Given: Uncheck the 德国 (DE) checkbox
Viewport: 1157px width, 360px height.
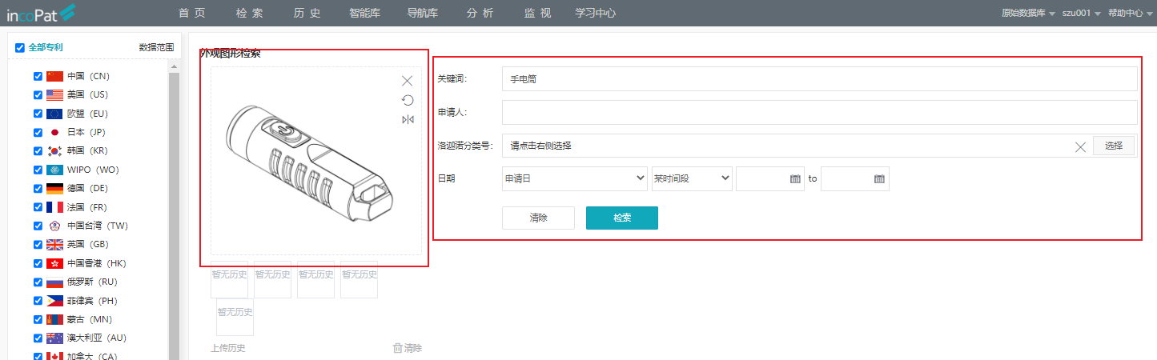Looking at the screenshot, I should [38, 189].
